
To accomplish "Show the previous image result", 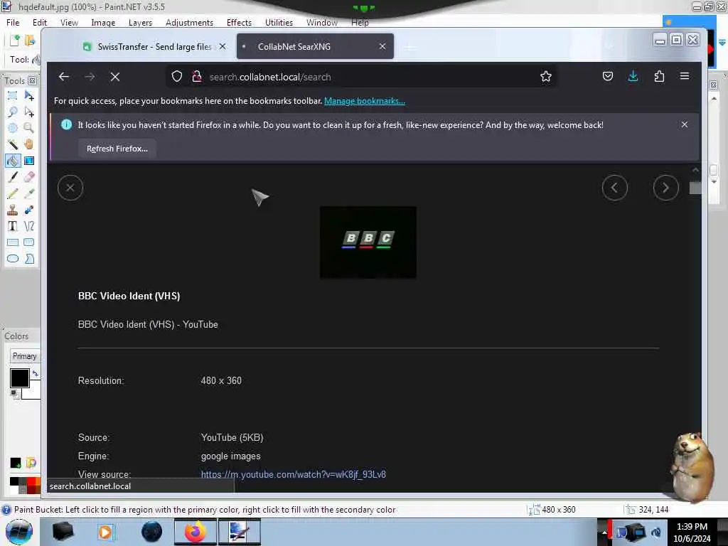I will (614, 188).
